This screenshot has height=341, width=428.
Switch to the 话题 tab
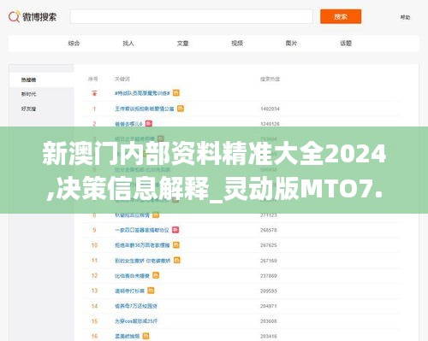click(346, 44)
